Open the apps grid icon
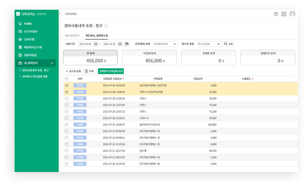This screenshot has height=187, width=308. tap(284, 14)
